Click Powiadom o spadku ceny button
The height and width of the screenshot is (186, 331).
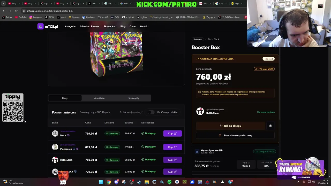pyautogui.click(x=235, y=135)
